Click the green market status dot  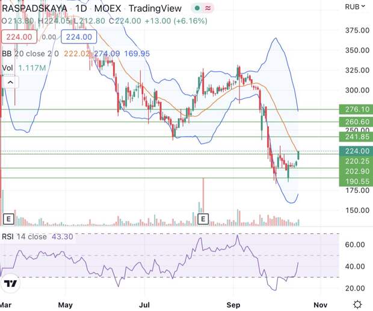tap(197, 8)
